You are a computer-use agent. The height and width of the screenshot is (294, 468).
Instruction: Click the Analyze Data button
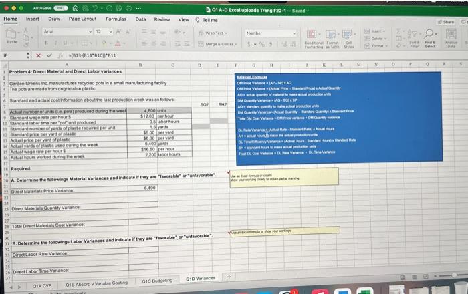(x=451, y=39)
